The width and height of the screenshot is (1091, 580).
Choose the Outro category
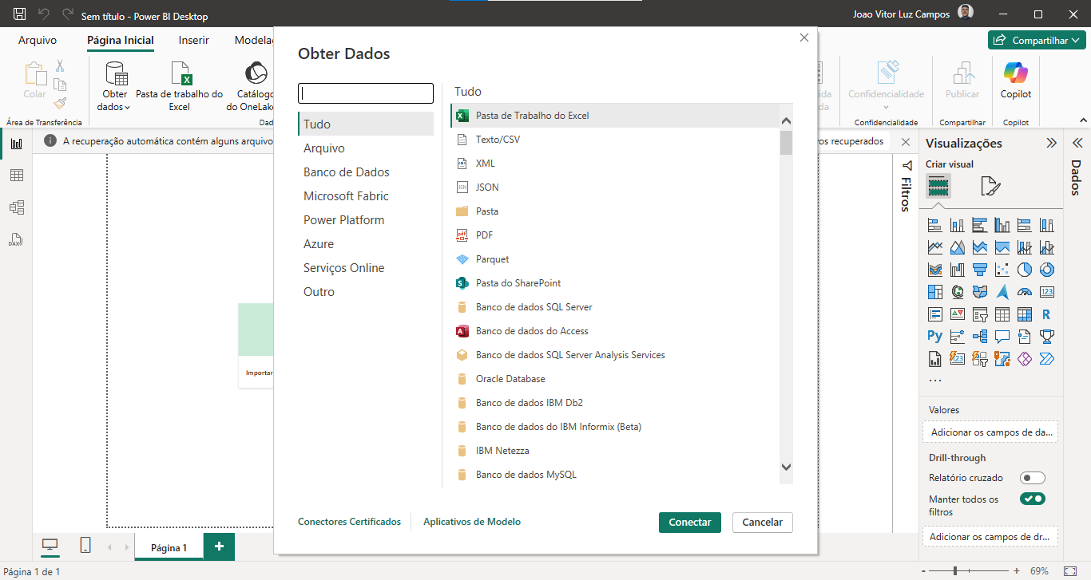(x=366, y=292)
